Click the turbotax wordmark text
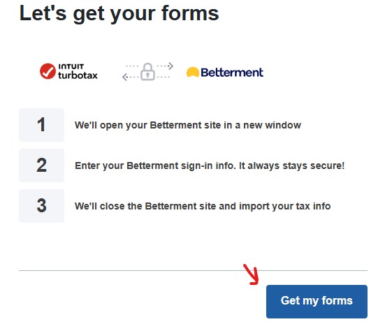 pos(78,75)
